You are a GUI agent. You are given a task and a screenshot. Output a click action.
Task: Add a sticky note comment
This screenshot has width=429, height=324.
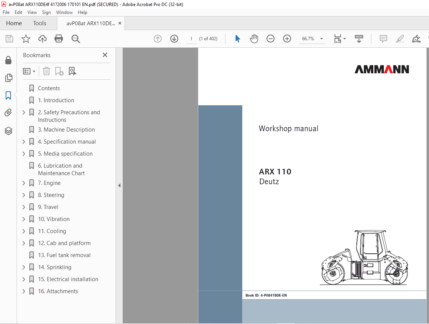click(383, 38)
